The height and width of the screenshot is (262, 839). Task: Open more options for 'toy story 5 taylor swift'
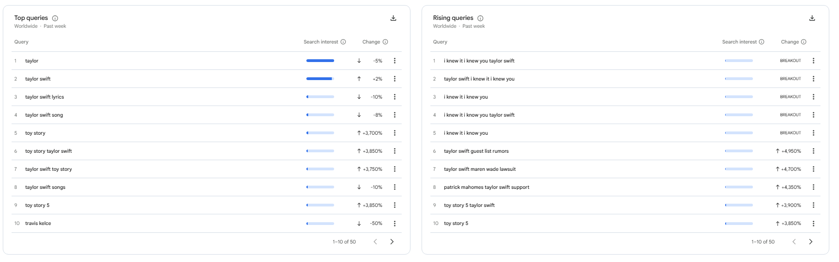(814, 205)
